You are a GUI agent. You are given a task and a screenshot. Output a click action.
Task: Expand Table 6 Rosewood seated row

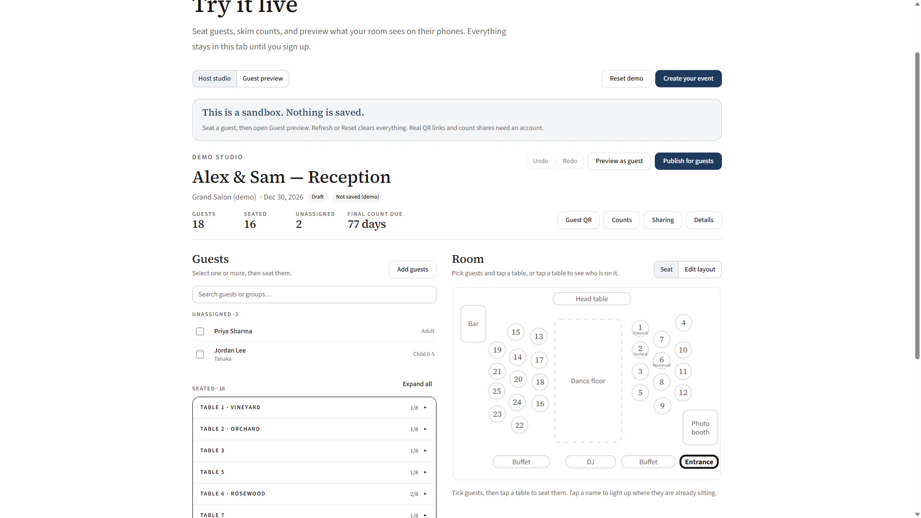pyautogui.click(x=314, y=494)
